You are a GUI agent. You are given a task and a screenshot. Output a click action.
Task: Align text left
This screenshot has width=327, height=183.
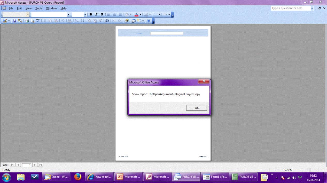point(109,15)
